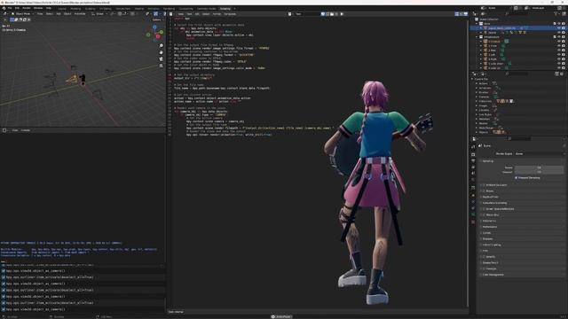Open the Templates menu in text editor

pyautogui.click(x=230, y=14)
